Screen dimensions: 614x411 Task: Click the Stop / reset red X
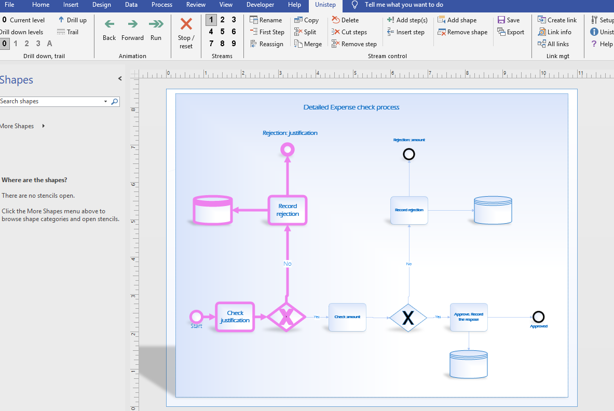click(x=186, y=24)
